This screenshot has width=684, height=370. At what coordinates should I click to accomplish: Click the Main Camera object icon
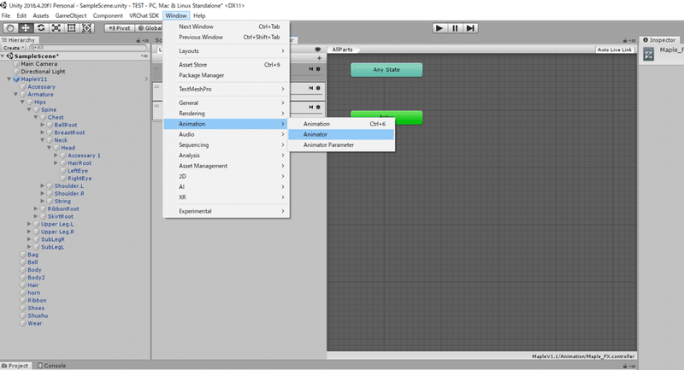click(16, 64)
